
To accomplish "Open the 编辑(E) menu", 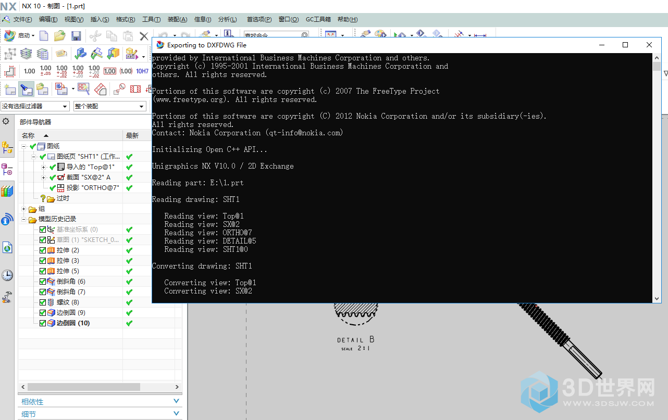I will tap(48, 19).
